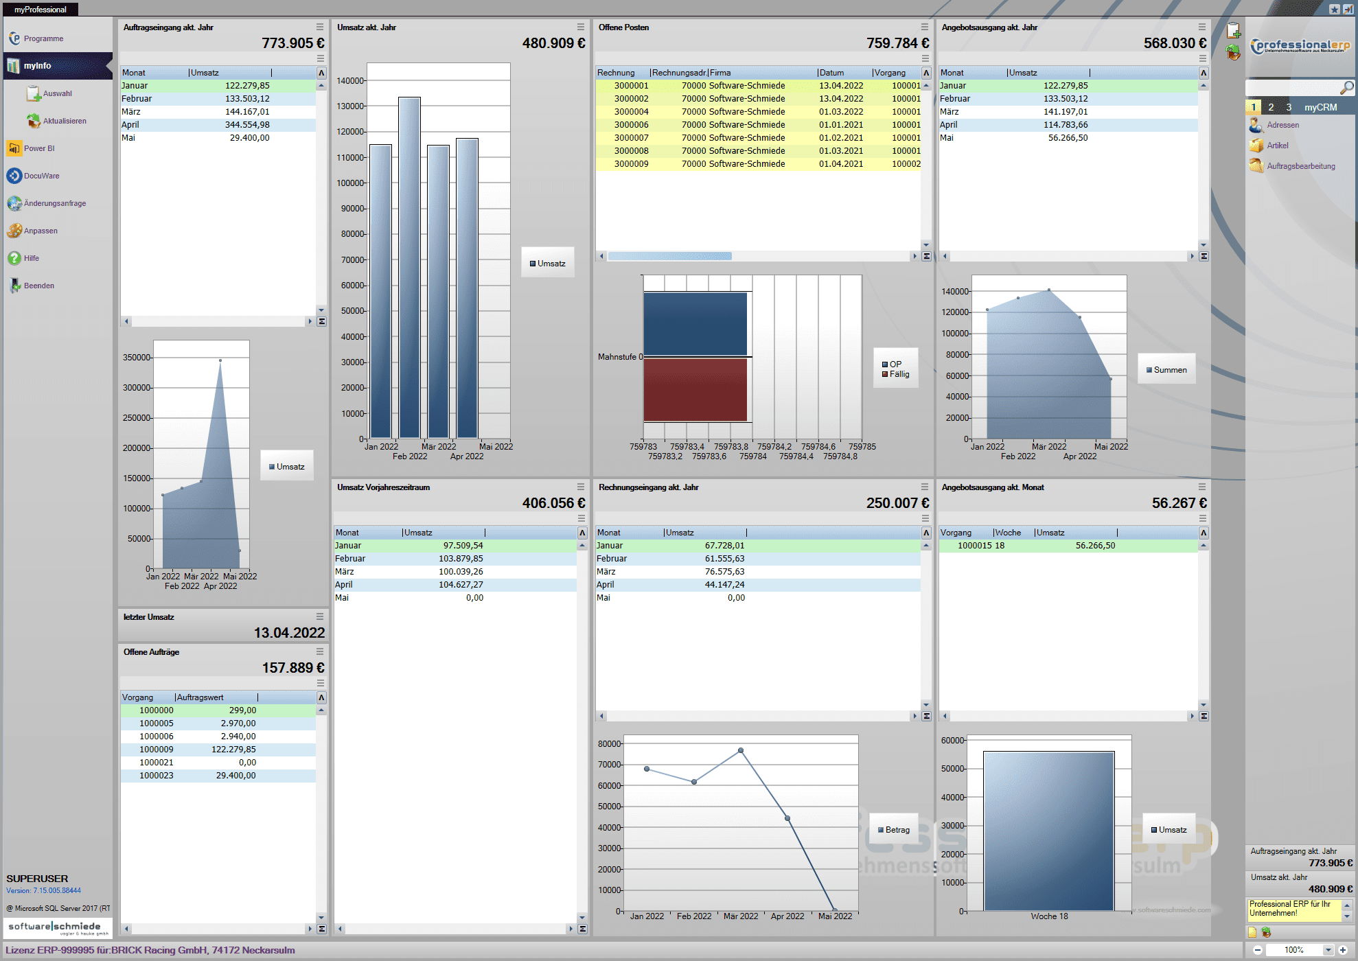Open the Adressen link
Viewport: 1358px width, 961px height.
(1282, 125)
